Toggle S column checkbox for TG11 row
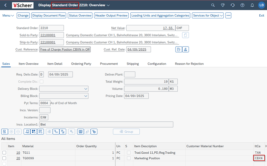 click(129, 153)
